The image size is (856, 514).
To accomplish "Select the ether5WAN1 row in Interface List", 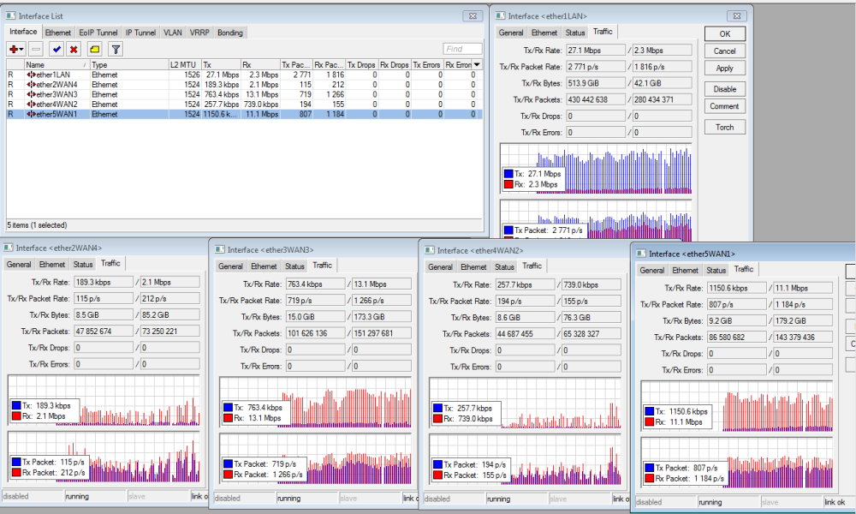I will click(244, 114).
